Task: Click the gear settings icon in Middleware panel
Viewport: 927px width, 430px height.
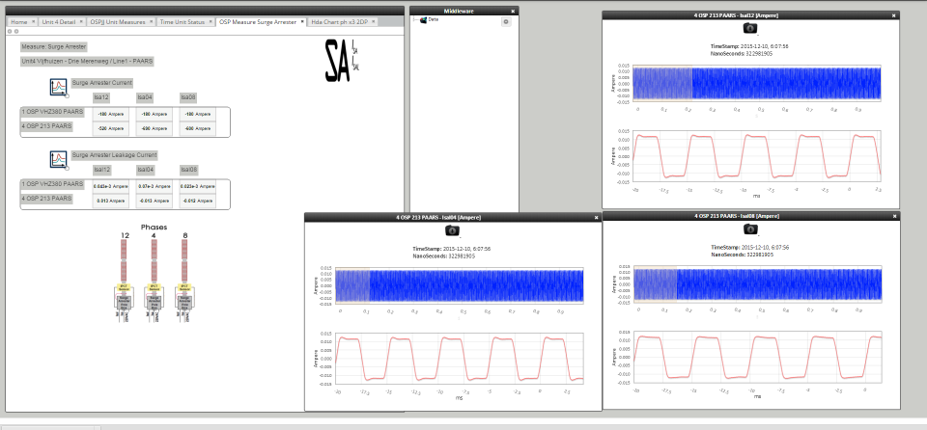Action: point(506,20)
